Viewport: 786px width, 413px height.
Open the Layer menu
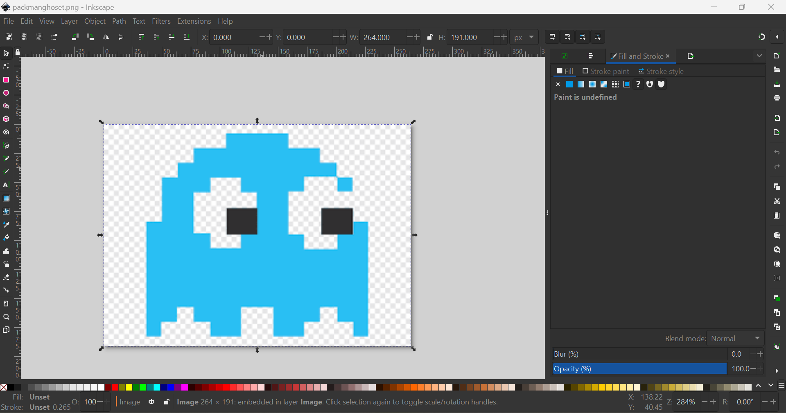[x=69, y=21]
